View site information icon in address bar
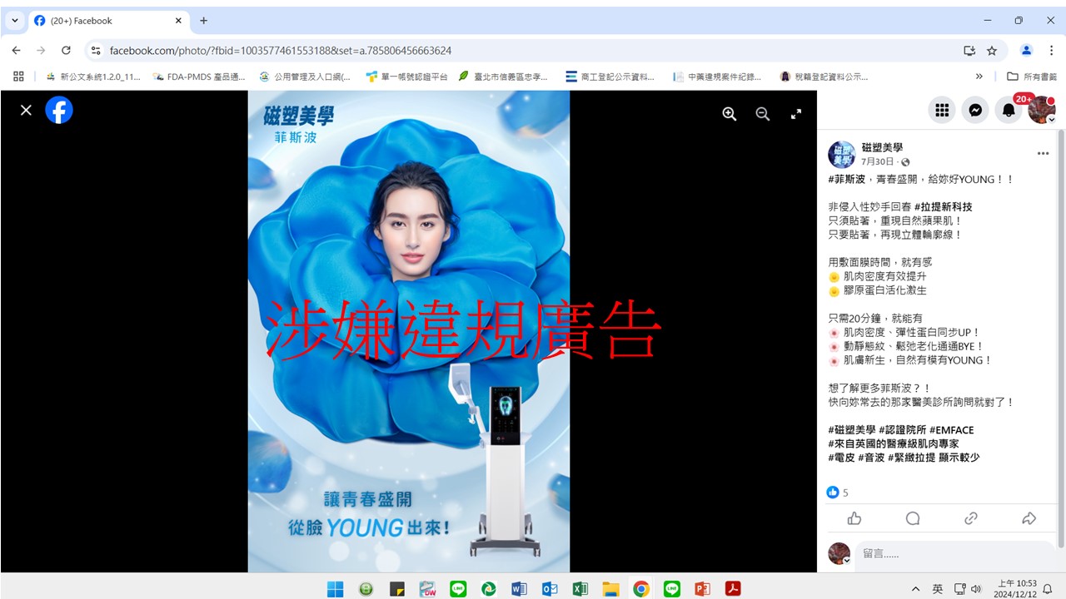1066x599 pixels. coord(95,51)
